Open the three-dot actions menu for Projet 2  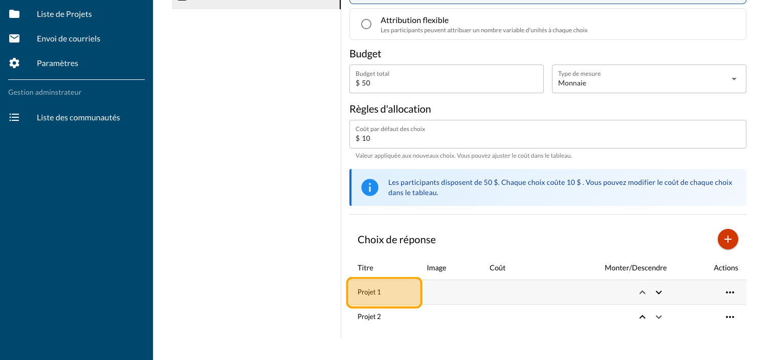click(x=730, y=317)
